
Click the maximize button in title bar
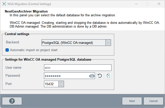tap(147, 4)
